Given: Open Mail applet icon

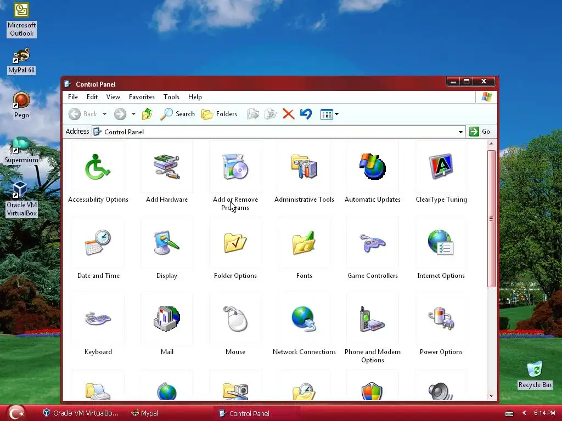Looking at the screenshot, I should pos(167,318).
